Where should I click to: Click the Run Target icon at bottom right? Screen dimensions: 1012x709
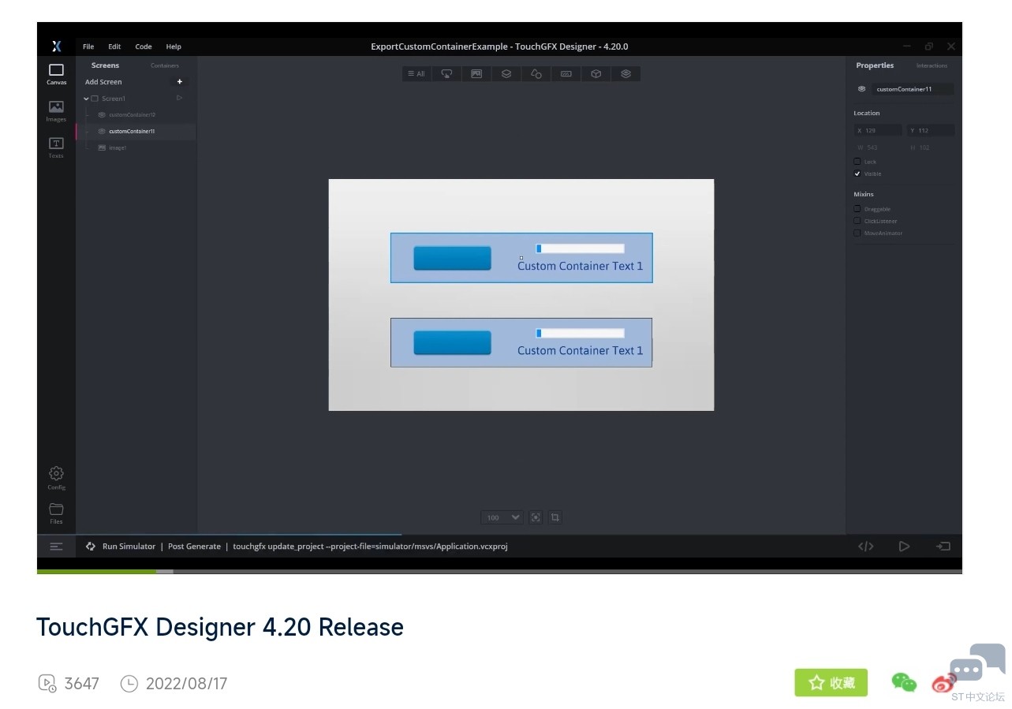point(943,547)
